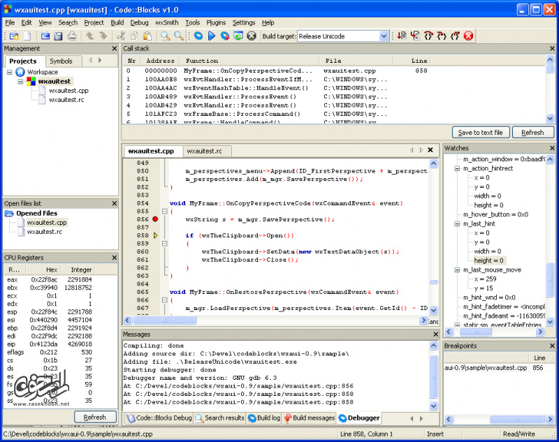Select wxauitest.cpp in the Projects tree
The width and height of the screenshot is (559, 442).
pos(68,91)
